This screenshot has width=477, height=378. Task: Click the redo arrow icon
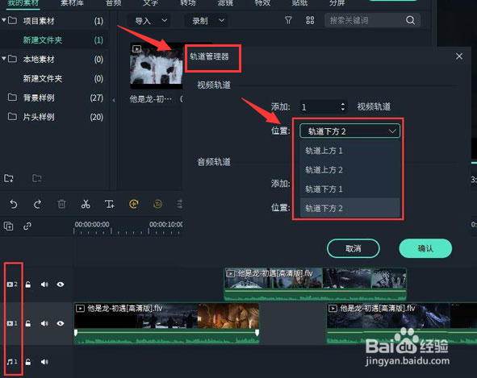coord(37,204)
